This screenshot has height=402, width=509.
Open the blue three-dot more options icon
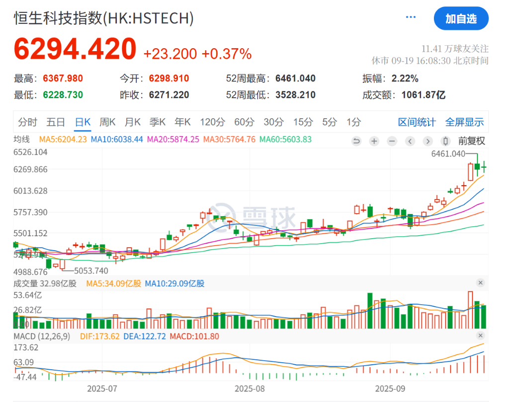[411, 16]
